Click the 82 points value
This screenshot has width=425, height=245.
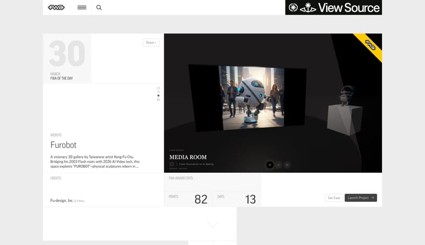(201, 199)
